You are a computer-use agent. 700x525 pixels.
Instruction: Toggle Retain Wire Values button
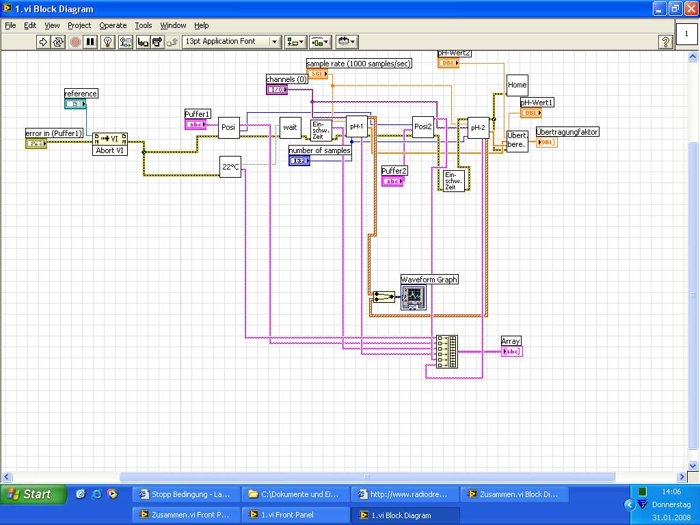[125, 42]
